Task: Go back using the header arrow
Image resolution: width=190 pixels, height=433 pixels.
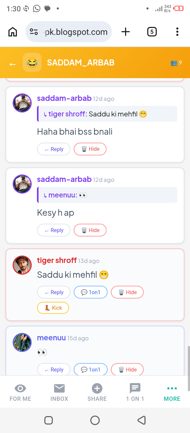Action: coord(12,64)
